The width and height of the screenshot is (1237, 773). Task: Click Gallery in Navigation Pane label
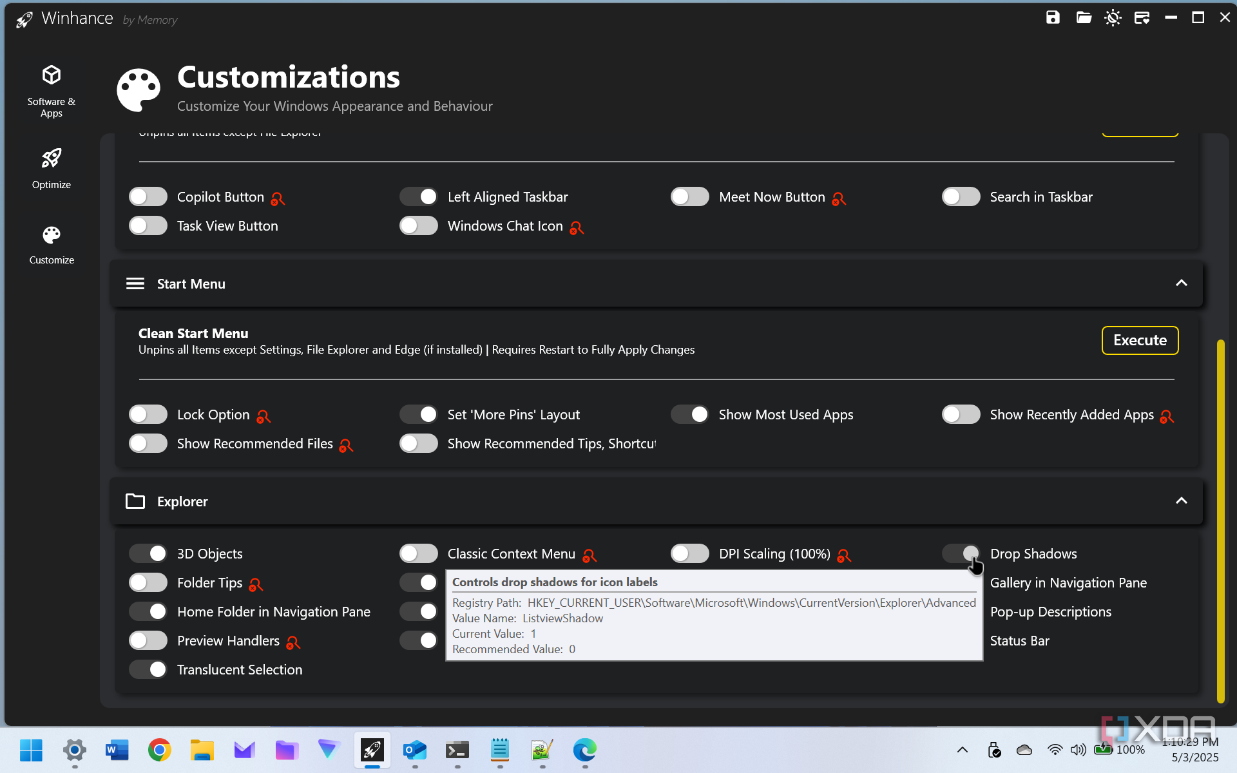click(x=1068, y=582)
